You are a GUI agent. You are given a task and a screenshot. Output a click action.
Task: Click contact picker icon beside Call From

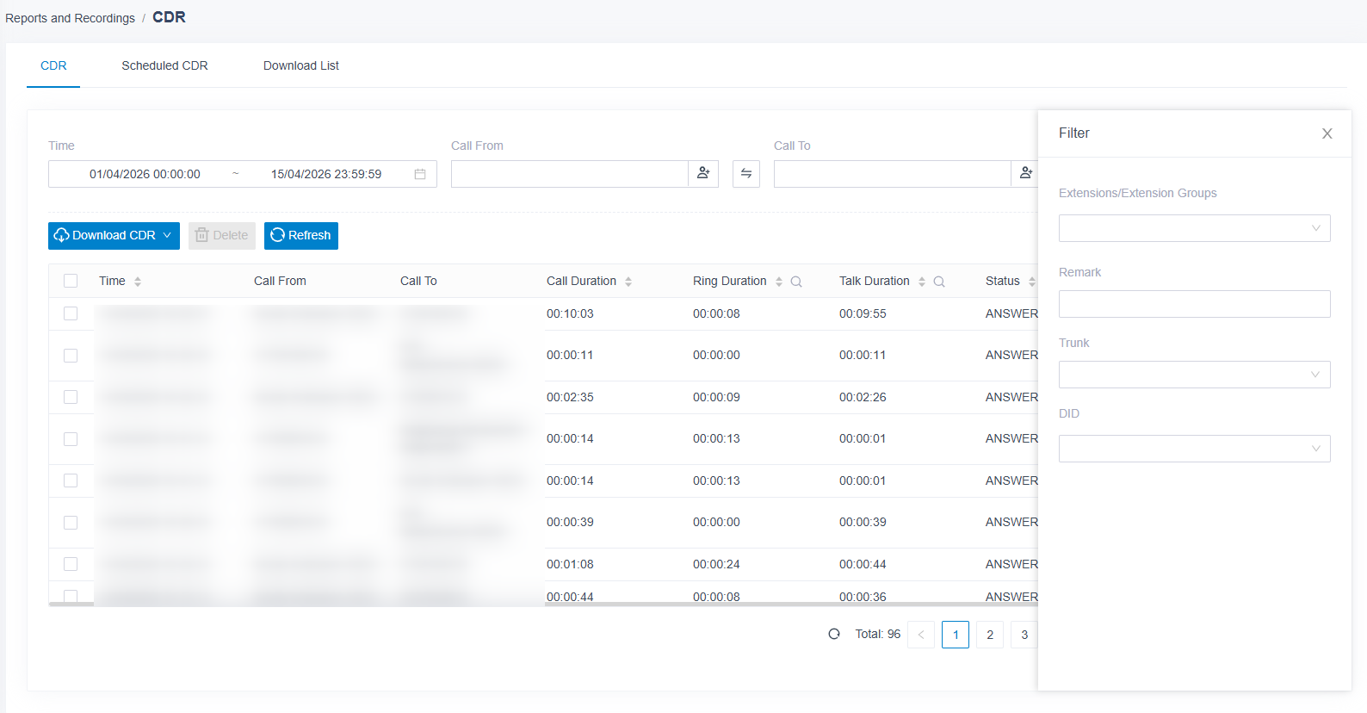click(x=703, y=174)
